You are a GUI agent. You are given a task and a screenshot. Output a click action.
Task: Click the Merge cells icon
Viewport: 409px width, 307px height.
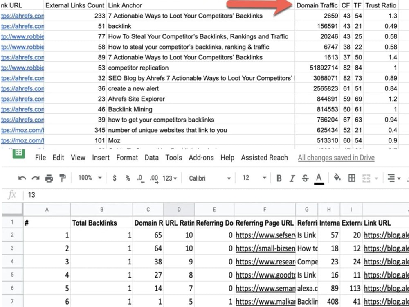[x=366, y=178]
